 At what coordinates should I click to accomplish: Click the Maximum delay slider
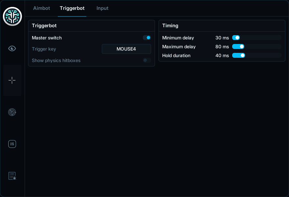pyautogui.click(x=257, y=46)
